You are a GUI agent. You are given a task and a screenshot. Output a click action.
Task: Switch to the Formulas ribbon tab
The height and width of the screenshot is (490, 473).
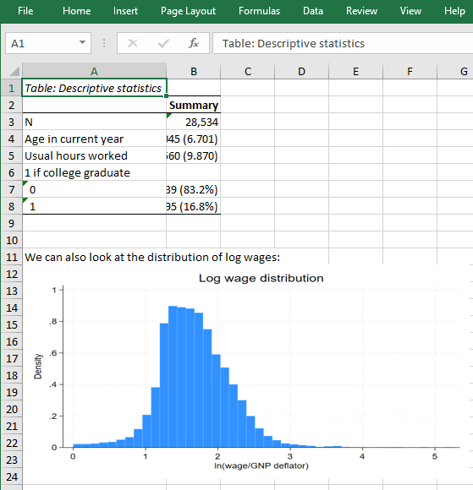pos(259,11)
